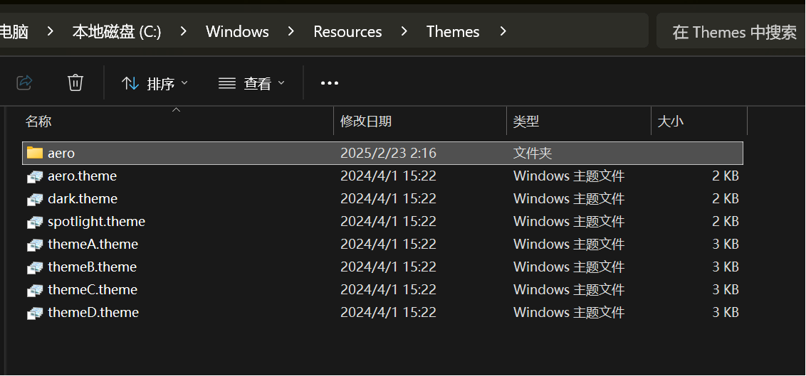Go to 本地磁盘 (C:) in breadcrumb
806x376 pixels.
(117, 32)
